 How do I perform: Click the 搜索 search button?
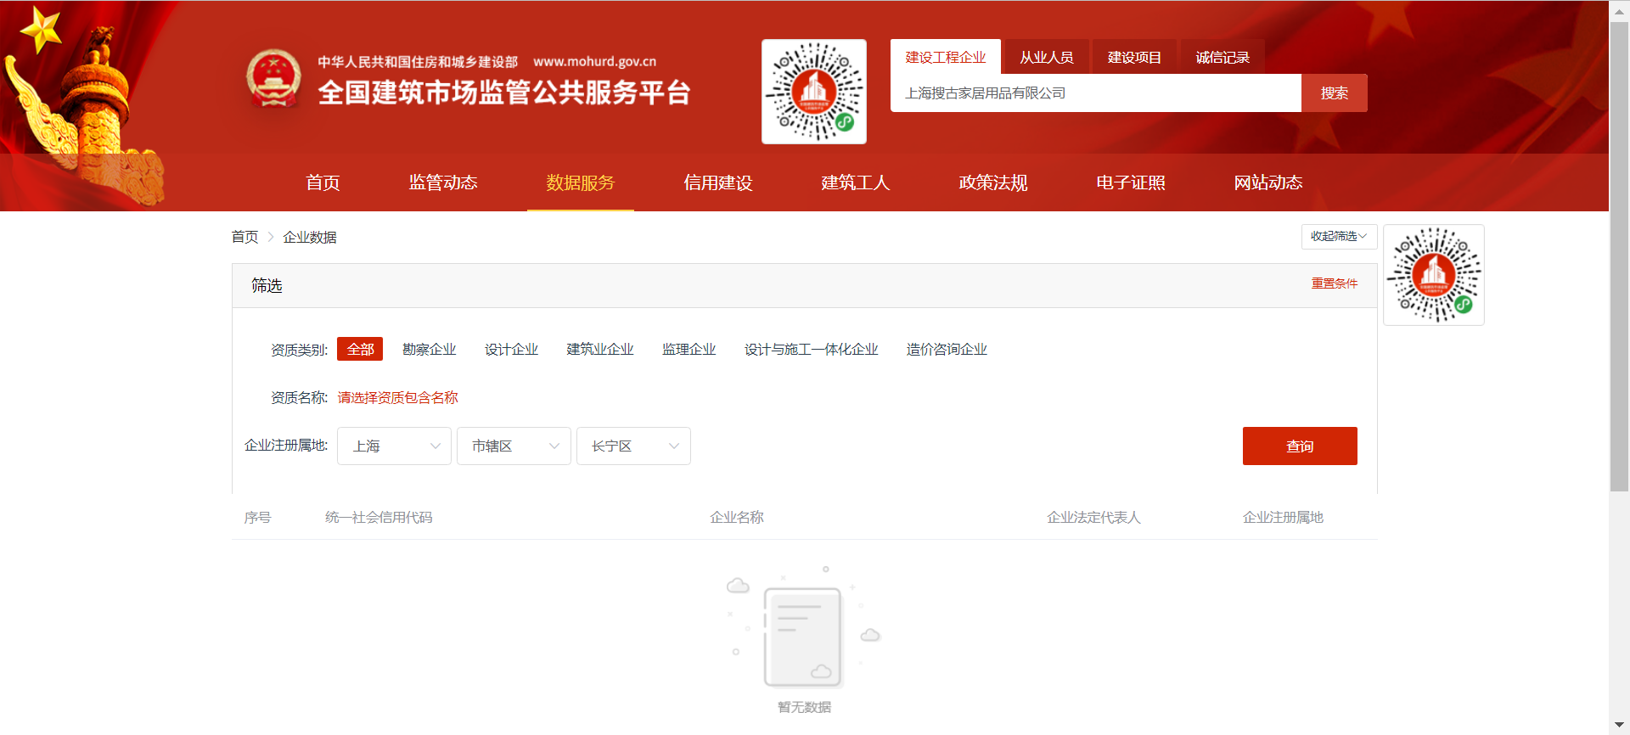pyautogui.click(x=1334, y=93)
